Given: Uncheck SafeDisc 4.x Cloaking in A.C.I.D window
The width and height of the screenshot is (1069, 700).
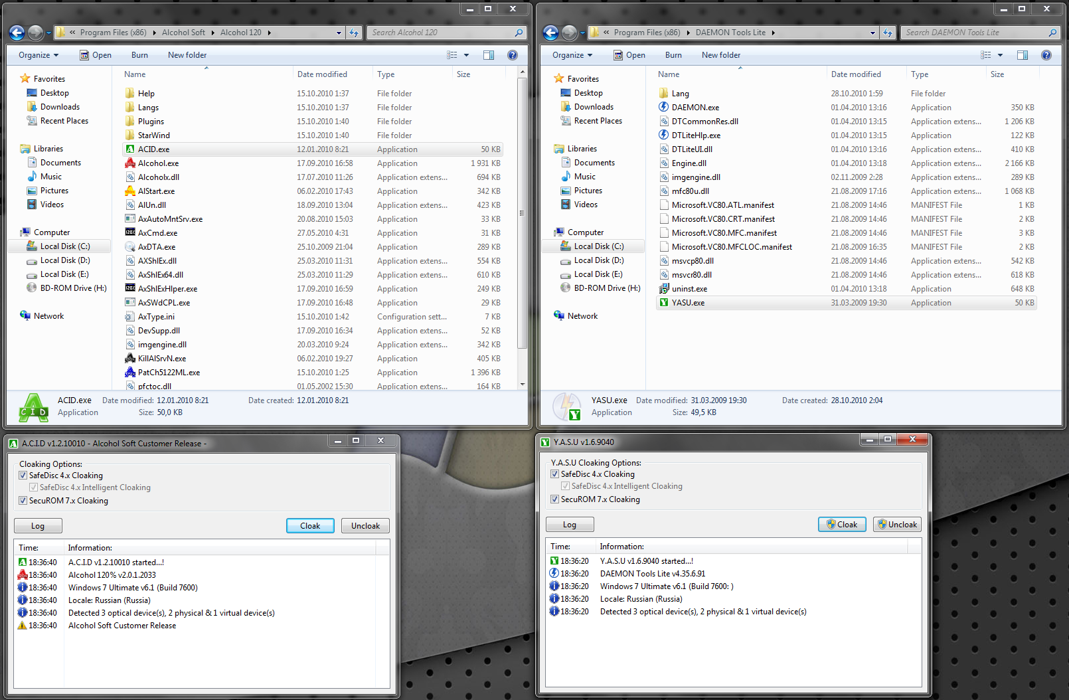Looking at the screenshot, I should 23,476.
